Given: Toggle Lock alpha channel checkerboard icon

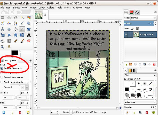Looking at the screenshot, I should (137, 29).
